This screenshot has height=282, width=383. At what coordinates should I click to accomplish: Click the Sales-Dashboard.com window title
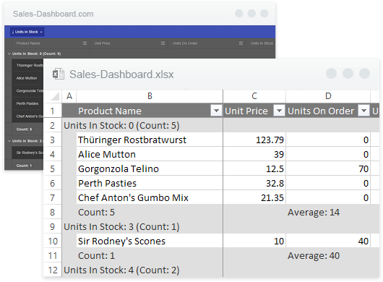click(x=53, y=14)
